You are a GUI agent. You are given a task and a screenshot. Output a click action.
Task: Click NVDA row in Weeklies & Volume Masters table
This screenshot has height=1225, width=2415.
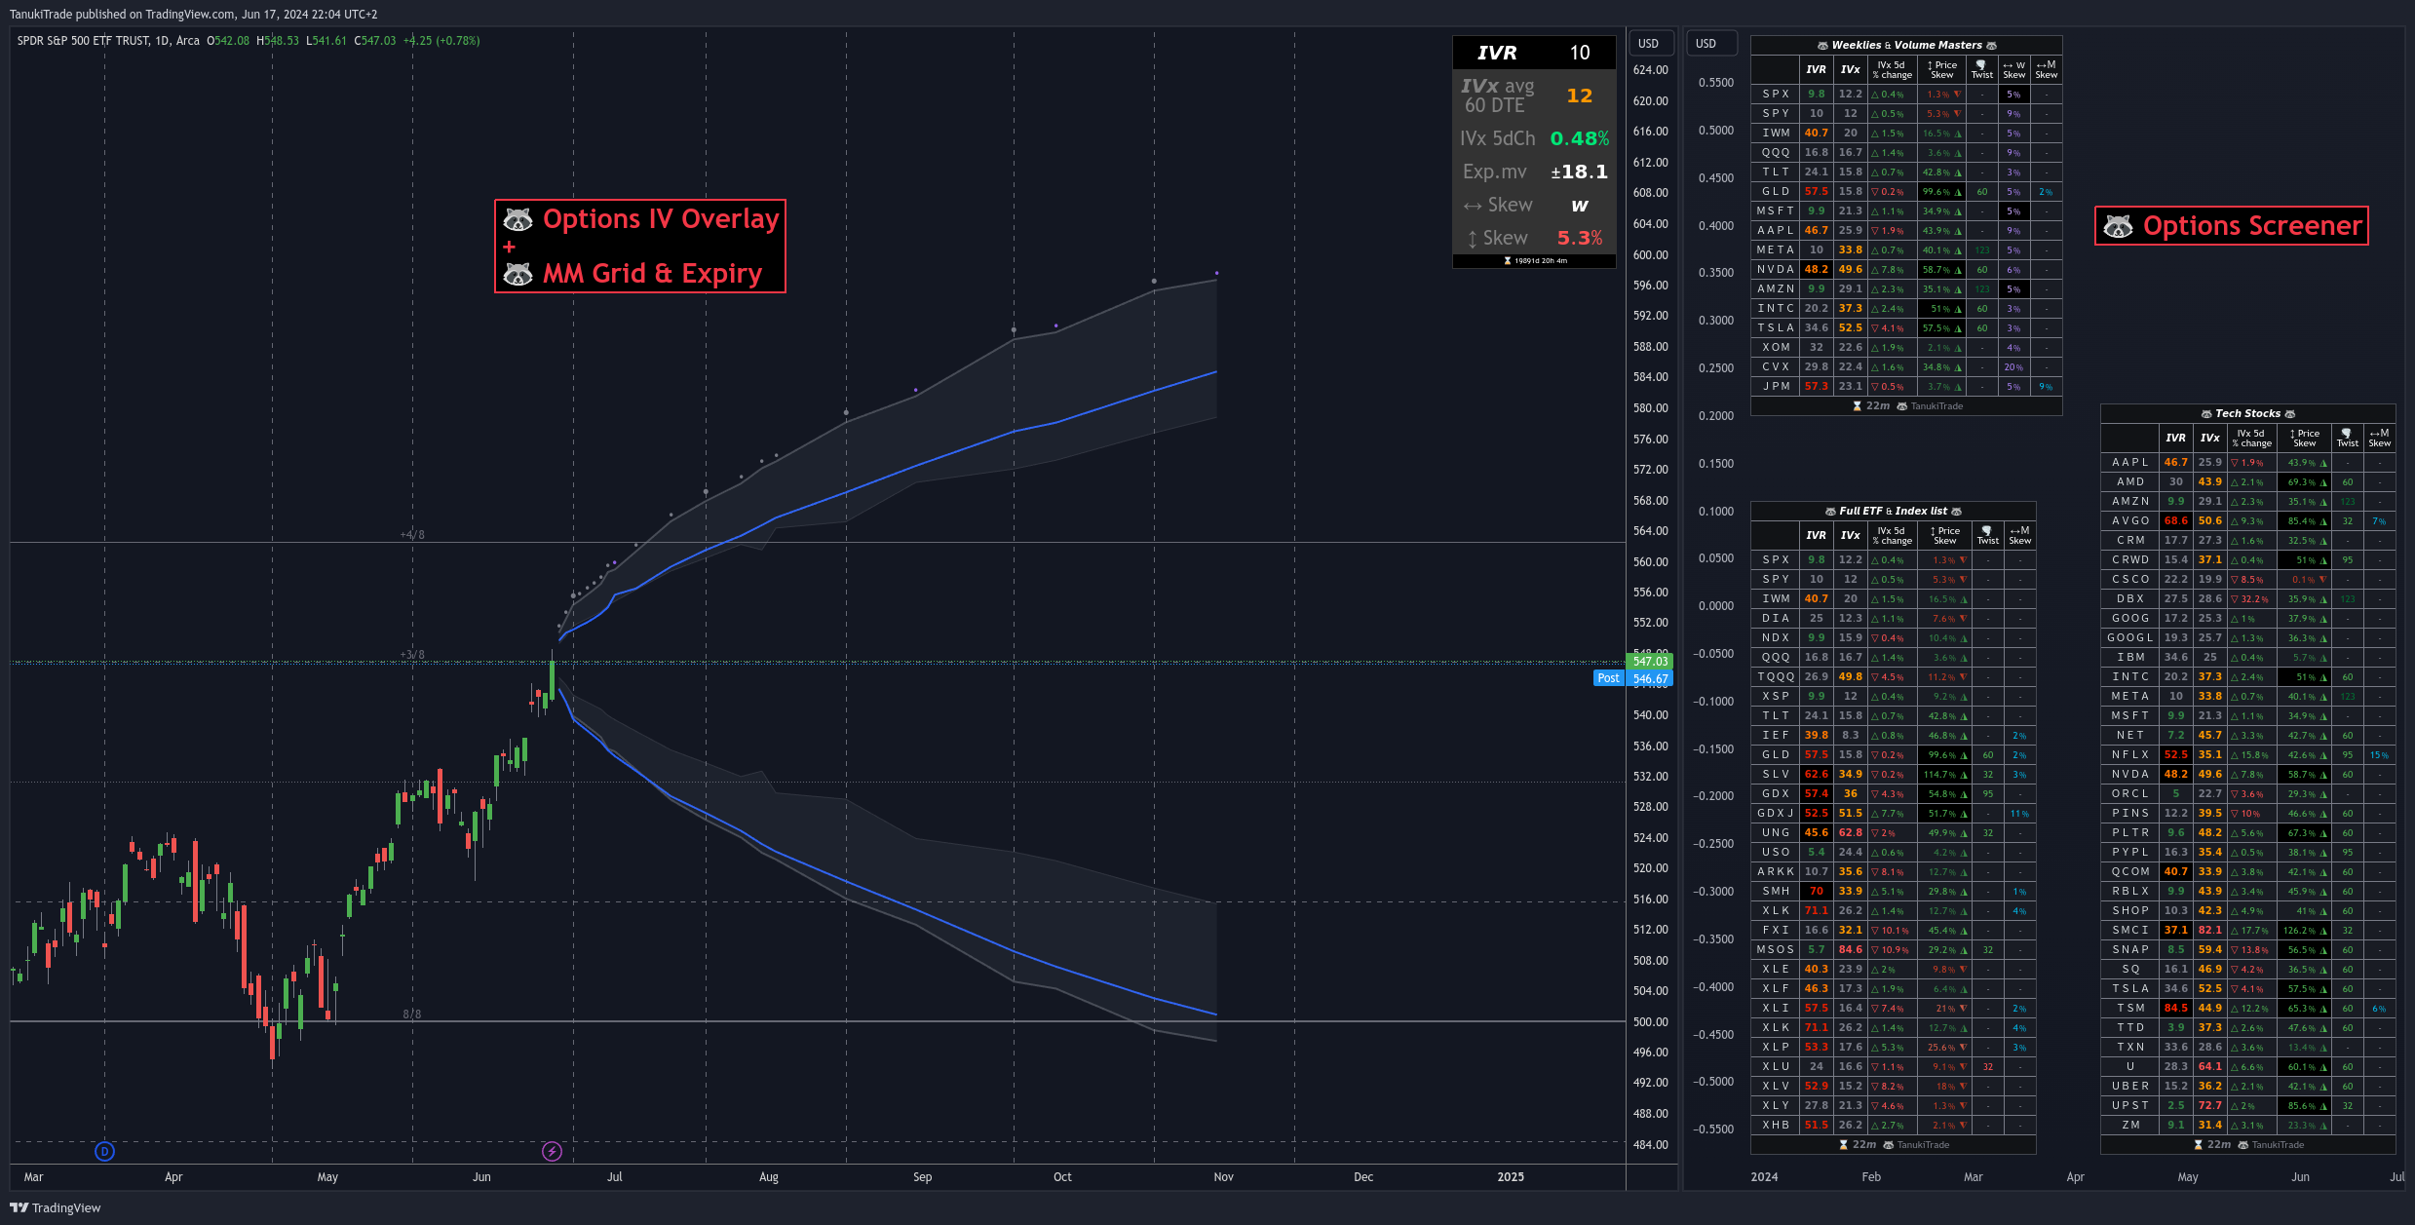pyautogui.click(x=1906, y=270)
